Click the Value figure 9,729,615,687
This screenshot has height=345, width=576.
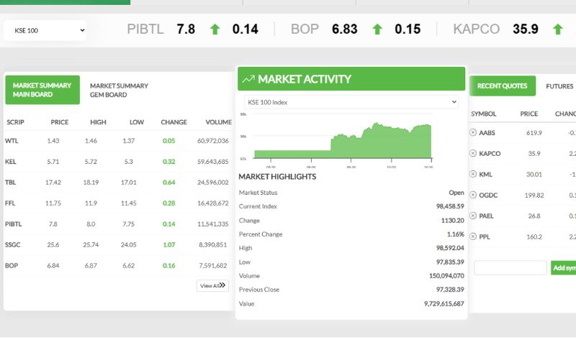pyautogui.click(x=444, y=303)
